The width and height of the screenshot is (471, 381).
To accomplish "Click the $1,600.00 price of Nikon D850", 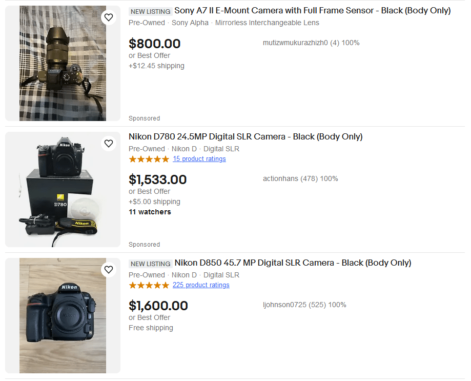I will [158, 306].
